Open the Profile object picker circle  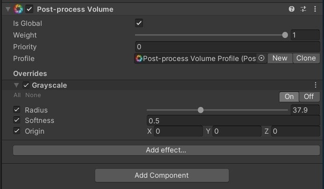pyautogui.click(x=262, y=58)
